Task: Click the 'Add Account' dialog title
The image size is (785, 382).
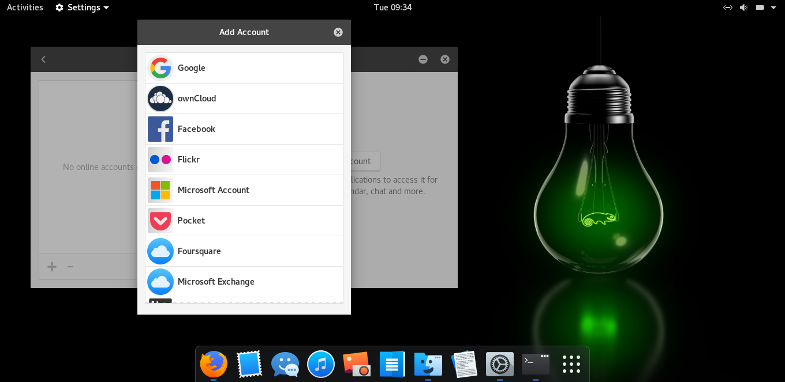Action: (244, 32)
